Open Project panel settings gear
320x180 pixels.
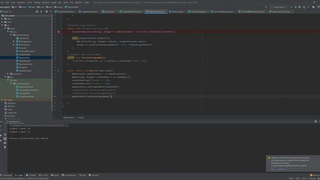46,11
